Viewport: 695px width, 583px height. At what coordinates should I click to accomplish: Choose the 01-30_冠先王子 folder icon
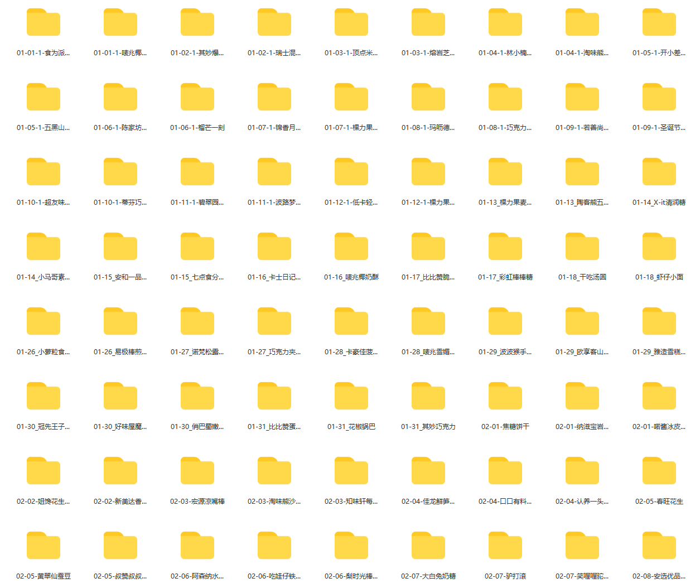(x=44, y=396)
